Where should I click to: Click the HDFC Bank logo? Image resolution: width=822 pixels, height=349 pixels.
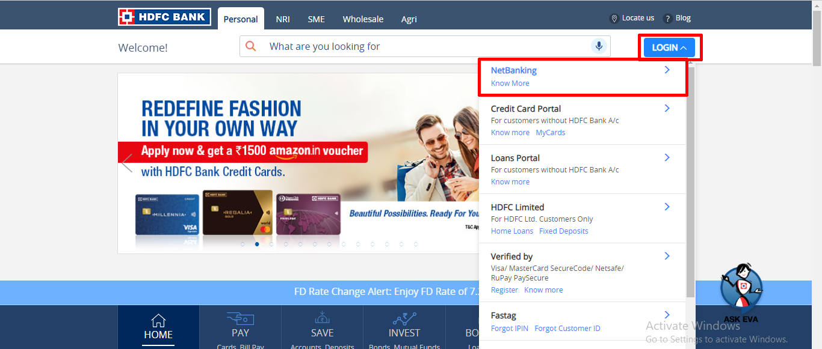click(x=164, y=16)
